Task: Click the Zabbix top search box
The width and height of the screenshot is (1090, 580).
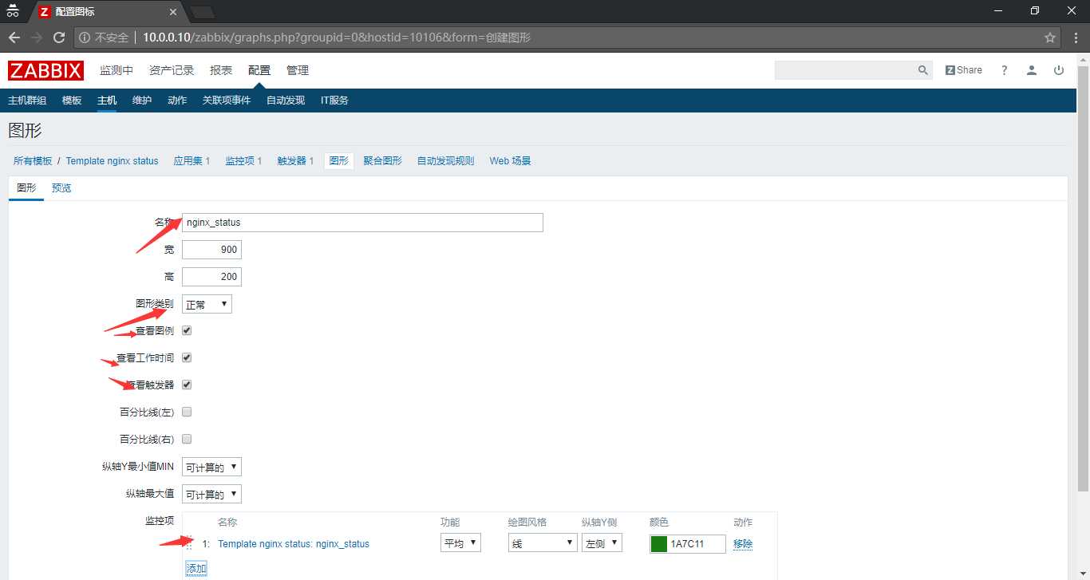Action: tap(844, 70)
